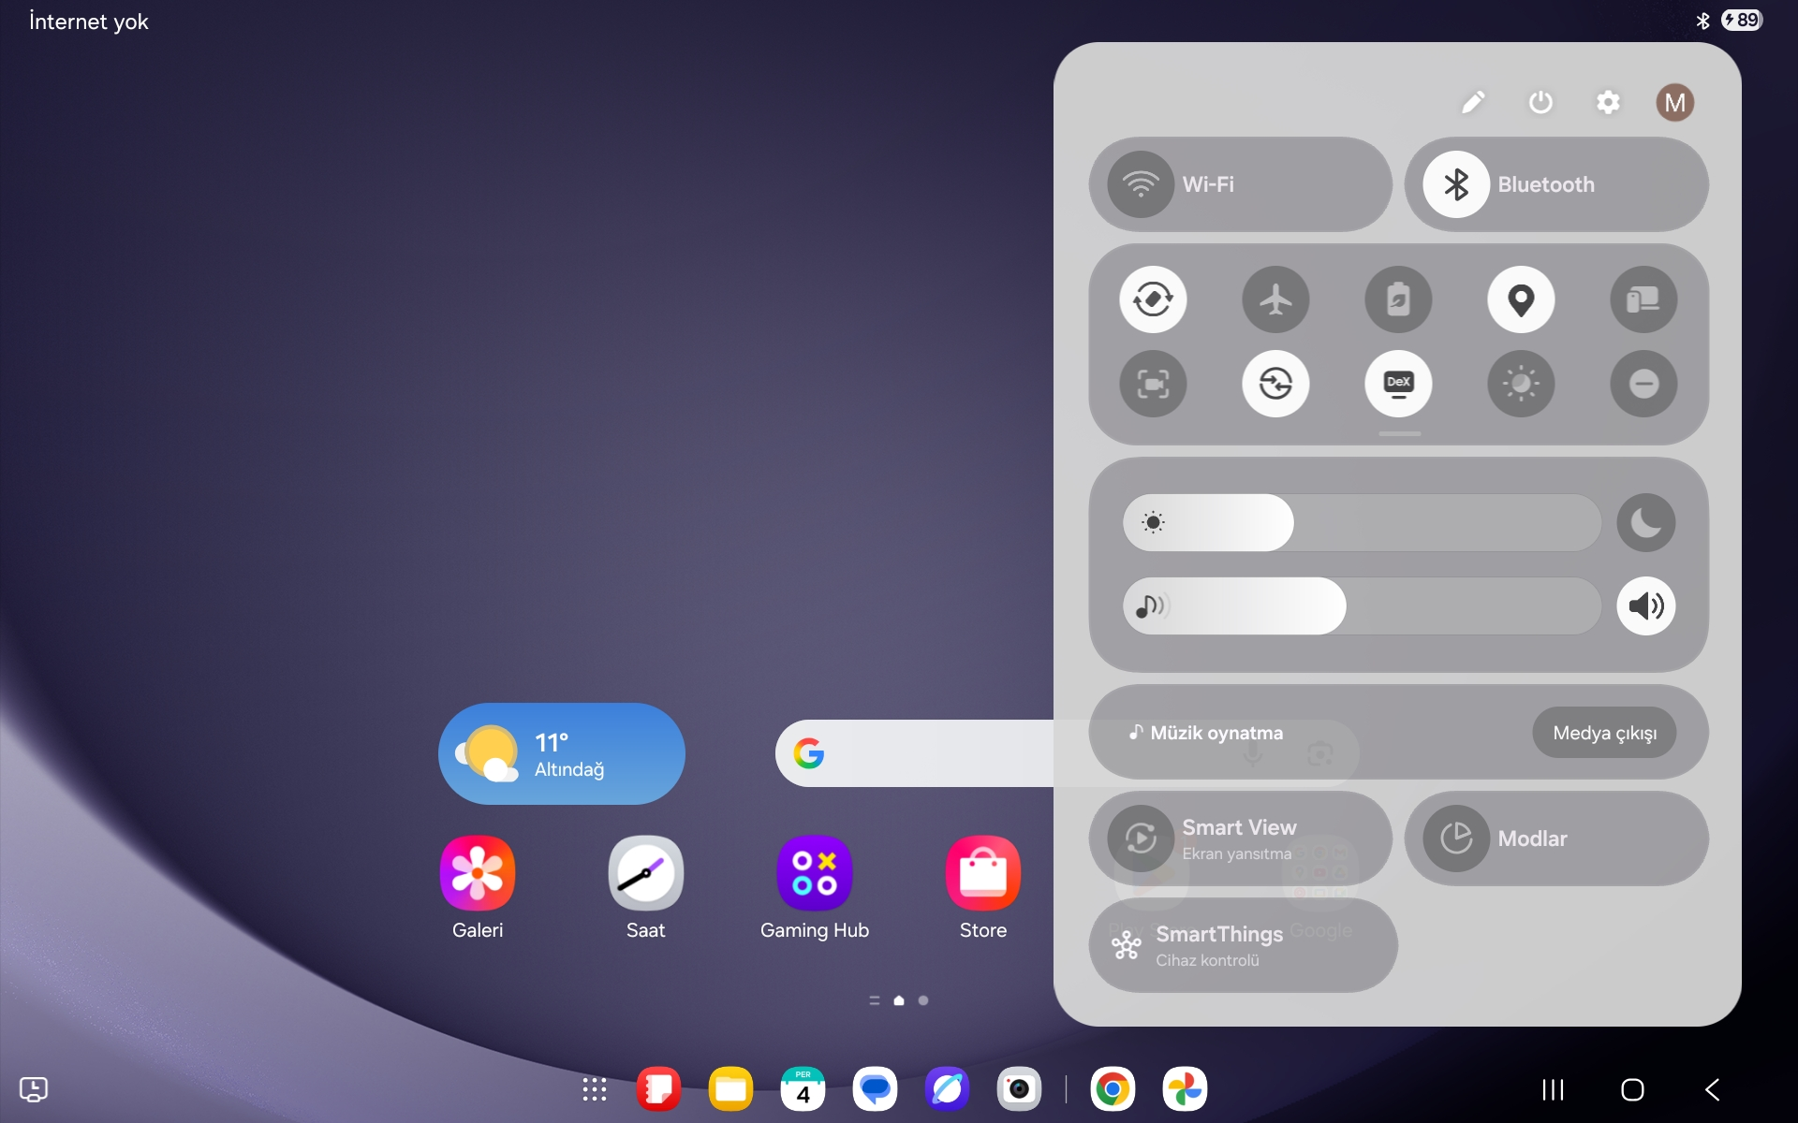Open settings gear in quick panel
The image size is (1798, 1123).
(x=1608, y=102)
